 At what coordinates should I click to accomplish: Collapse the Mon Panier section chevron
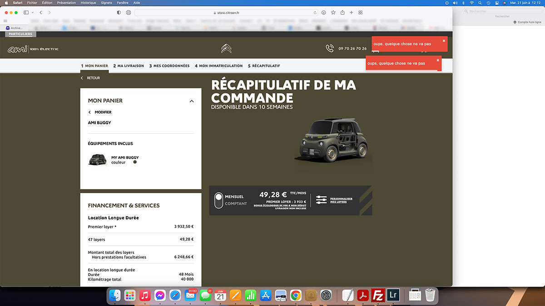(x=192, y=101)
